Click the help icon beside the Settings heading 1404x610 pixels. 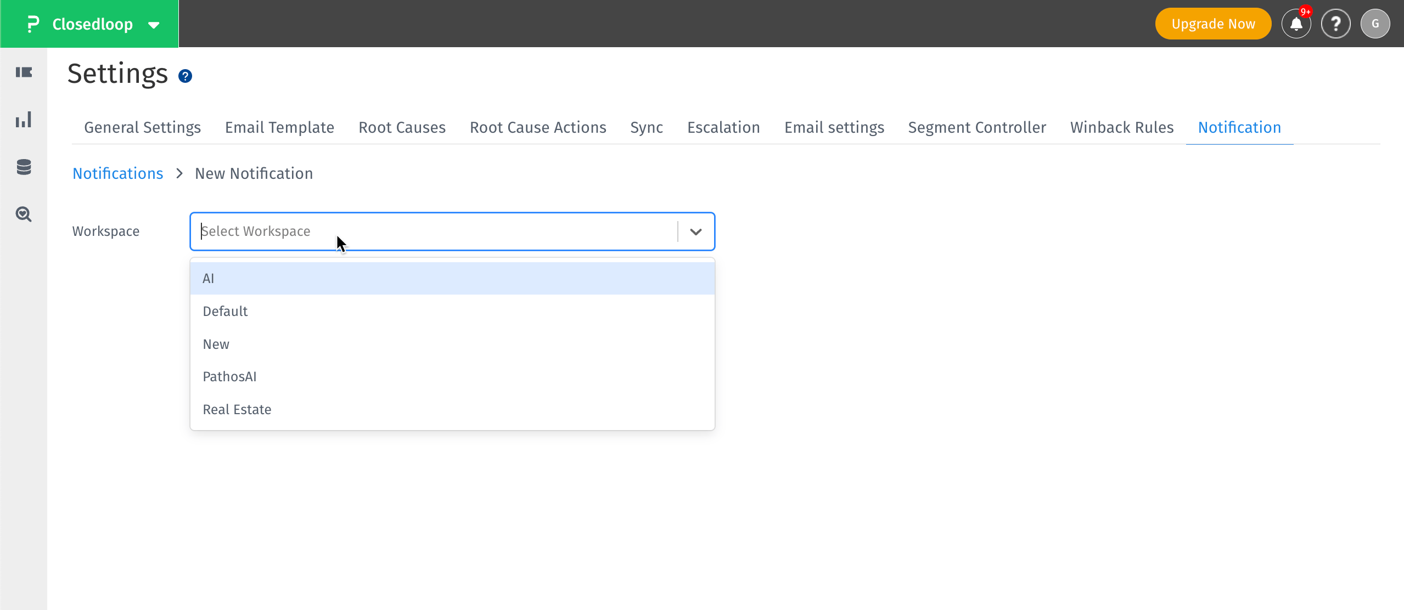click(x=185, y=76)
